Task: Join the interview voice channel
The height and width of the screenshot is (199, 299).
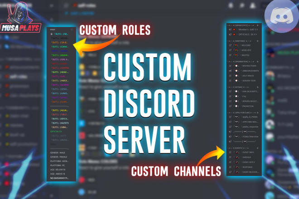Action: point(244,137)
